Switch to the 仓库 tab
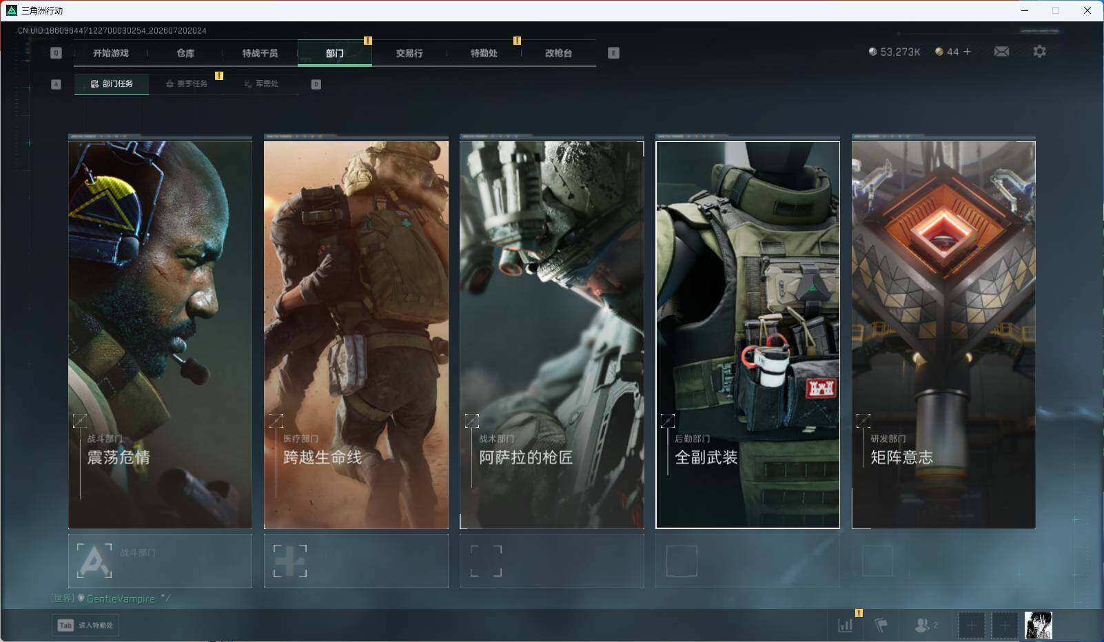Screen dimensions: 1104x642 (x=185, y=53)
